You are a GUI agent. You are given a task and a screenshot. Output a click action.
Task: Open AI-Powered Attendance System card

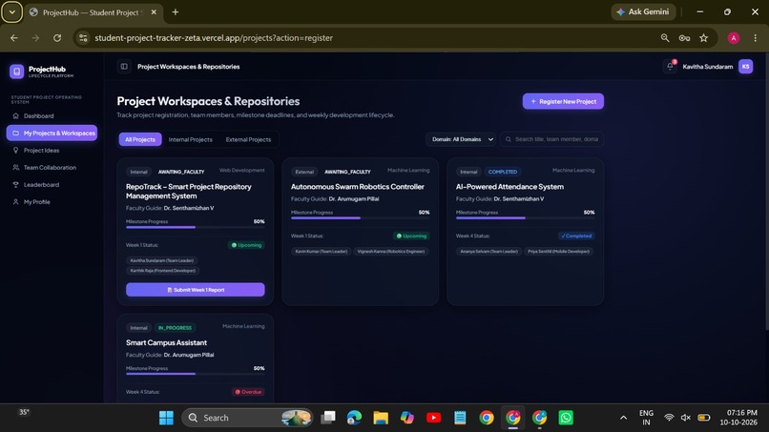[x=509, y=187]
